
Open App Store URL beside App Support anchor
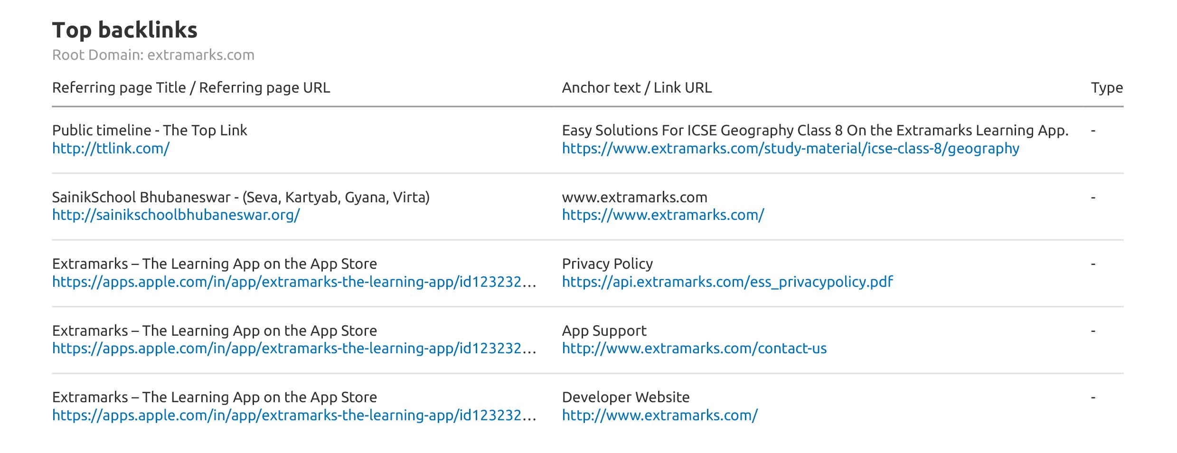(293, 349)
